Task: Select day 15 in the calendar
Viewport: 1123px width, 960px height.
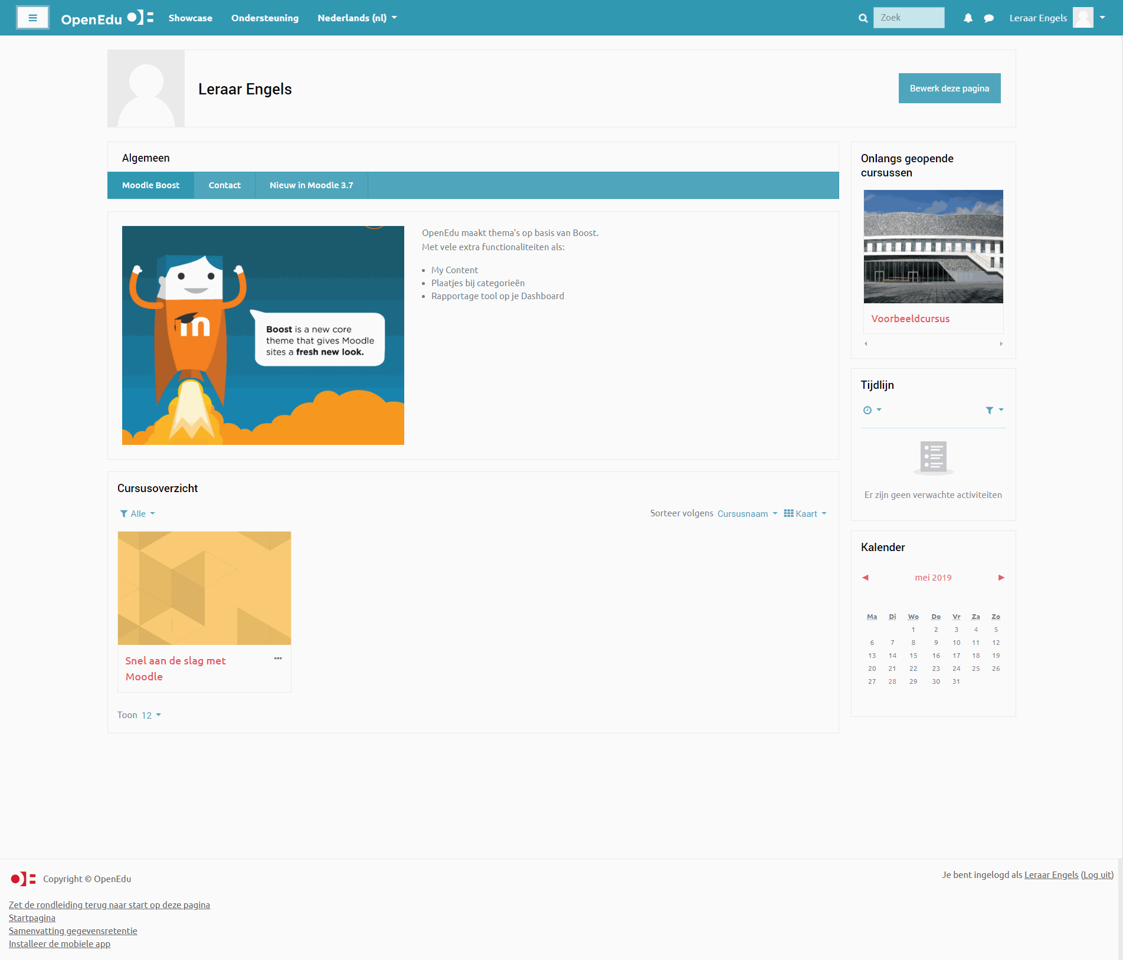Action: coord(914,656)
